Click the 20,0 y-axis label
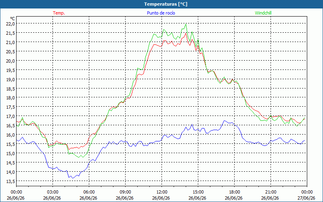Image resolution: width=323 pixels, height=202 pixels. point(10,61)
